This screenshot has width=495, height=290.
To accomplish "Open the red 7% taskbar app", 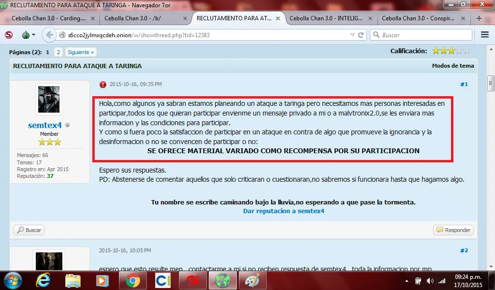I will click(x=192, y=280).
